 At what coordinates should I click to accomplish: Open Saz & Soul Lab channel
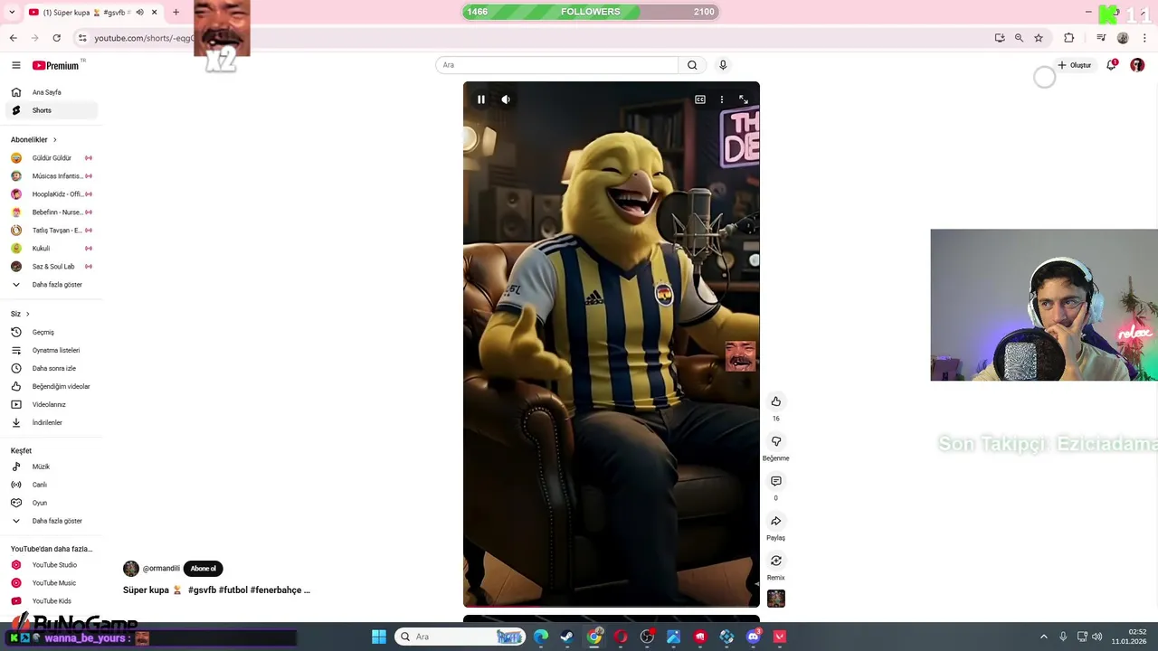(52, 267)
